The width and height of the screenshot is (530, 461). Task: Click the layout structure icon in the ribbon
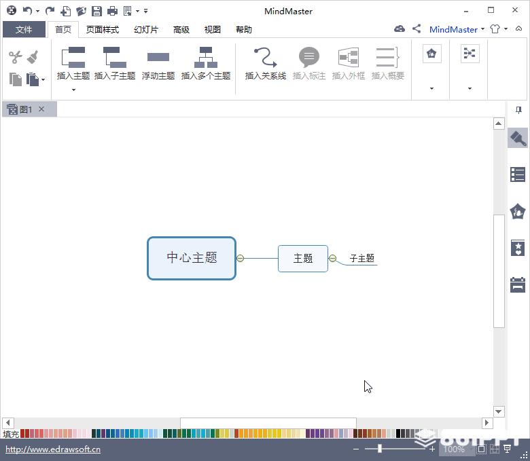[470, 54]
